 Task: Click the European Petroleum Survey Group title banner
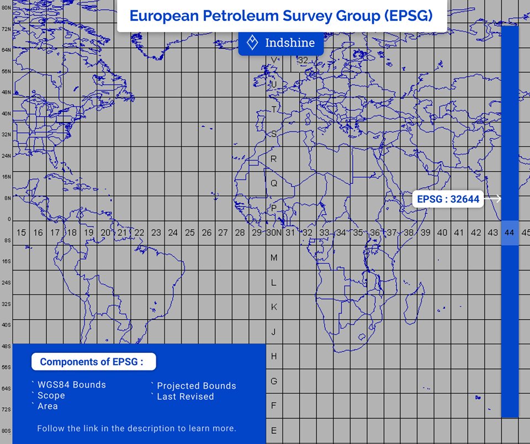coord(282,15)
